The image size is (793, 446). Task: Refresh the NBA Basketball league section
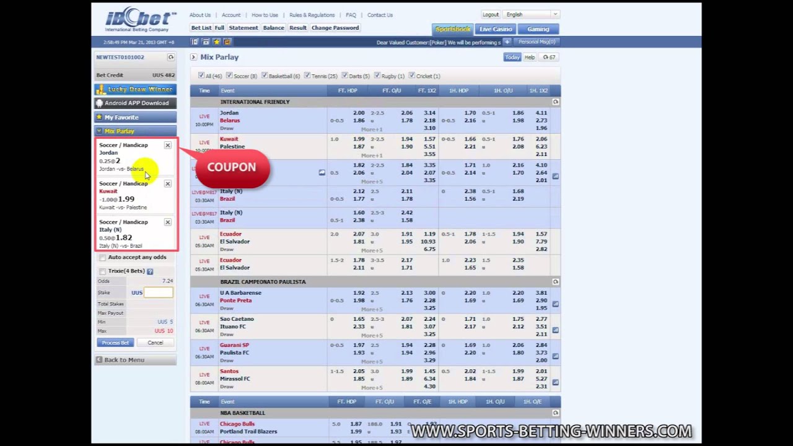point(555,413)
